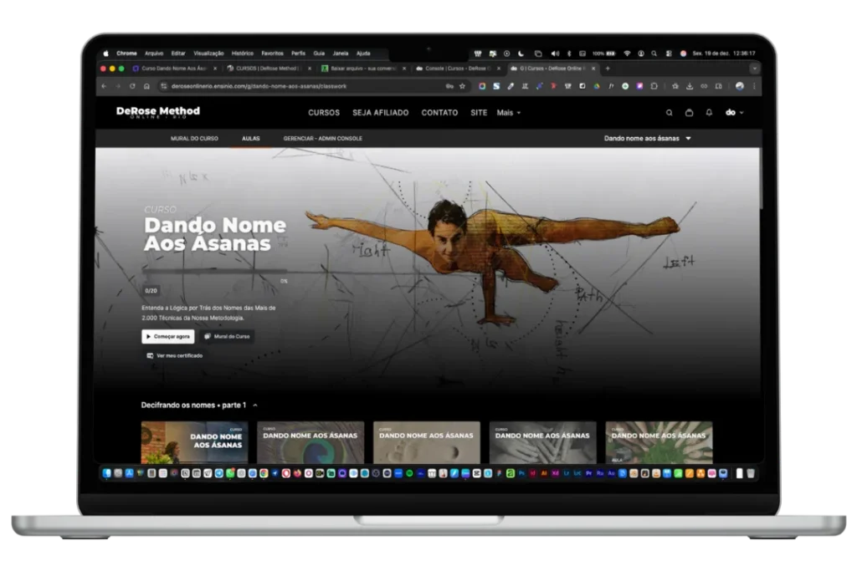This screenshot has width=857, height=571.
Task: Go to CURSOS in site navigation
Action: click(x=324, y=113)
